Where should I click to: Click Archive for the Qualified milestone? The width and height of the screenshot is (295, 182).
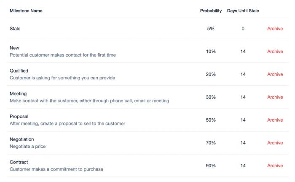click(x=275, y=74)
